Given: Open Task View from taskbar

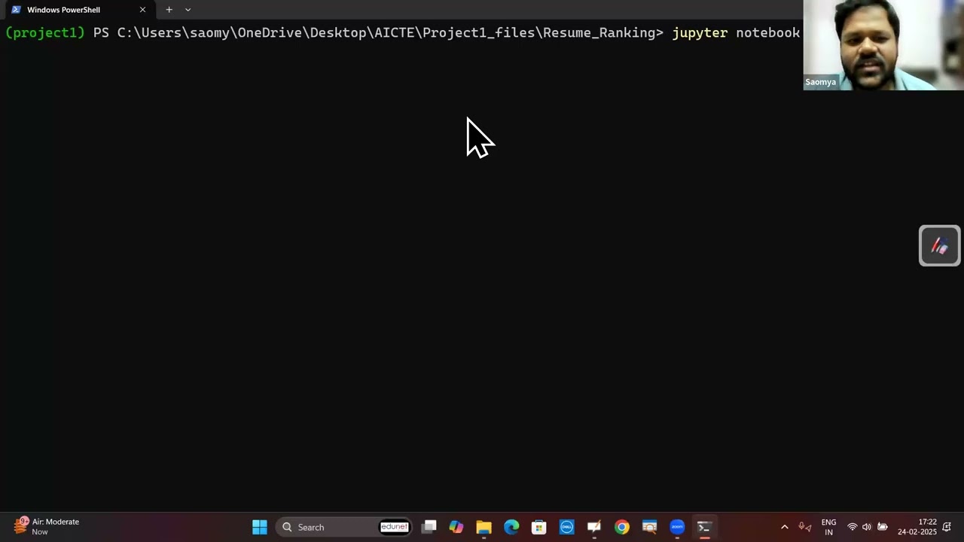Looking at the screenshot, I should pyautogui.click(x=429, y=527).
